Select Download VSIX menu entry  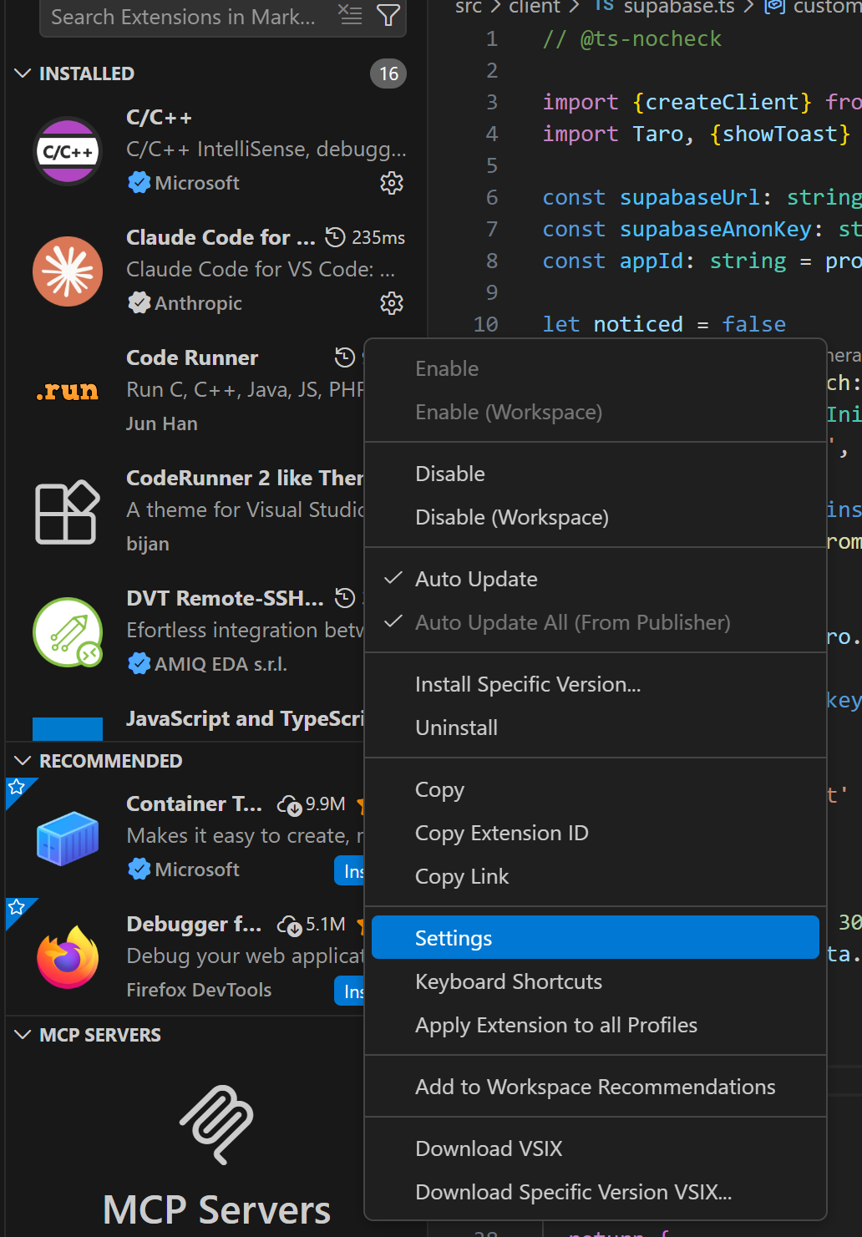point(595,1148)
